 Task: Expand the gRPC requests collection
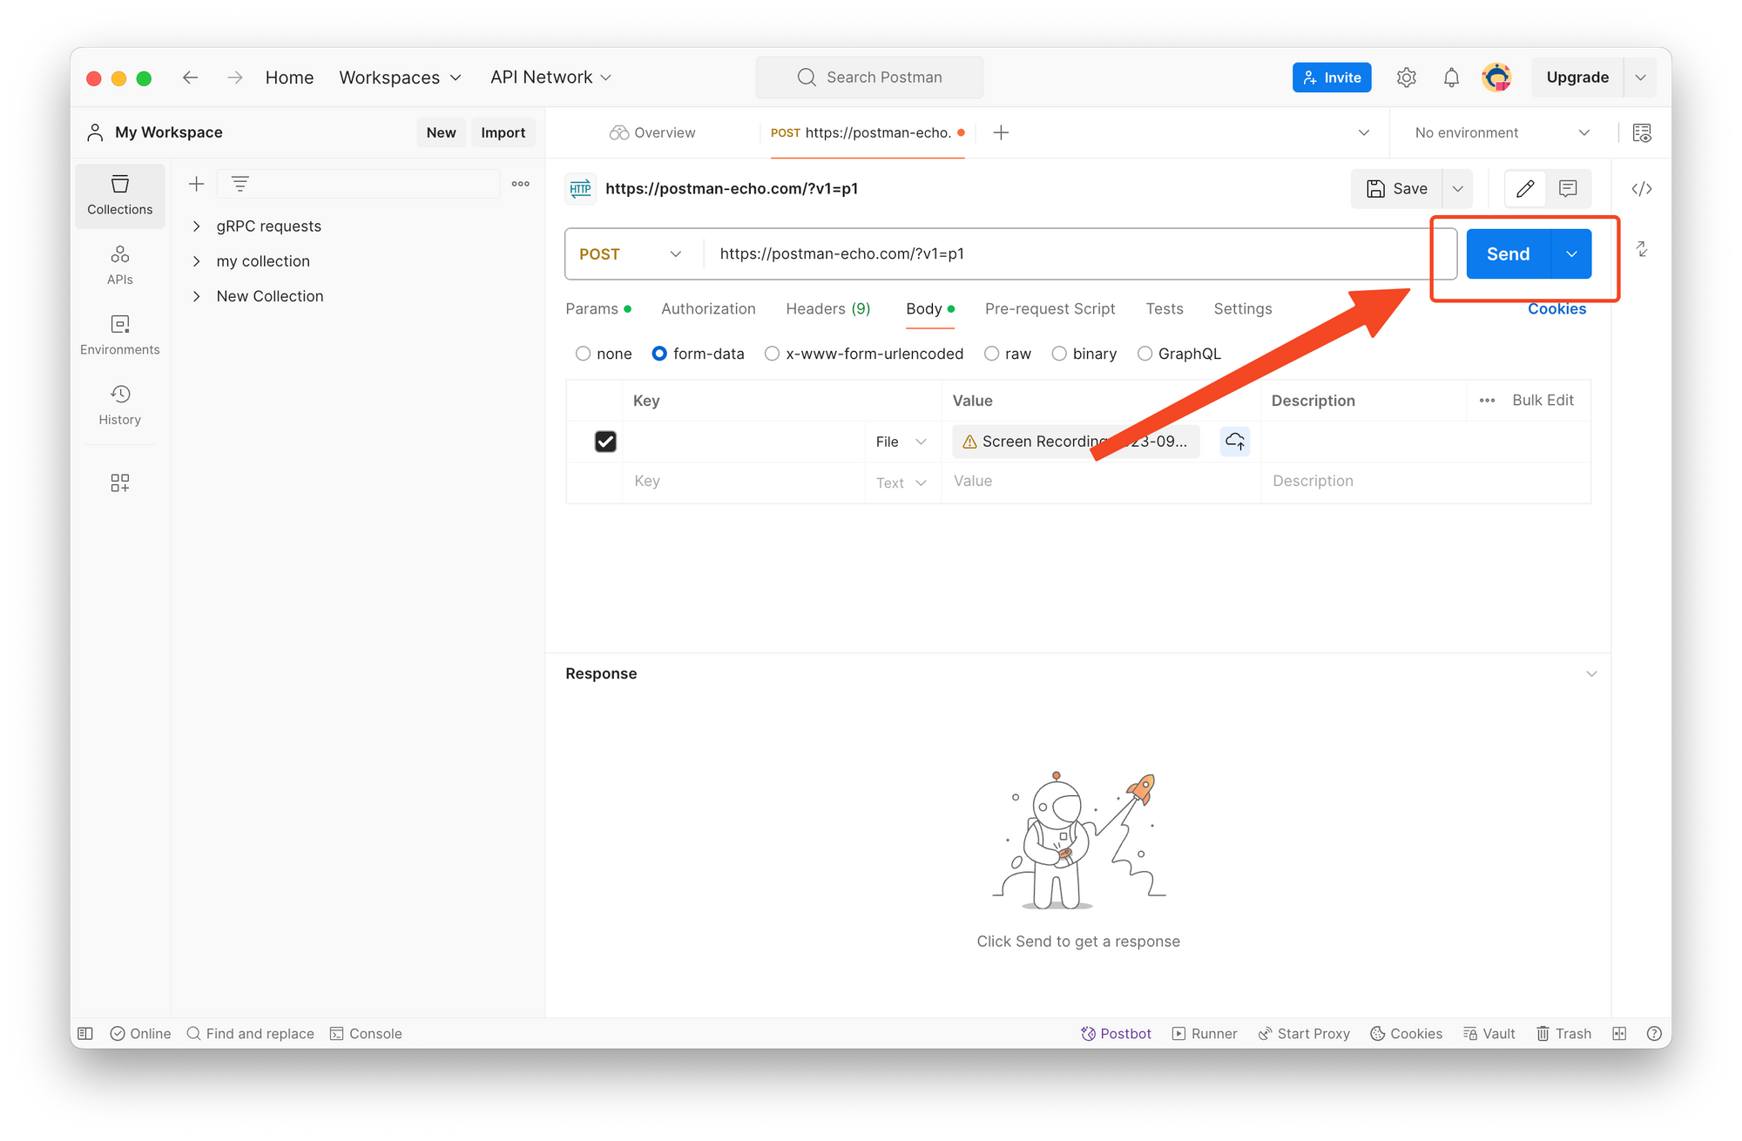(x=197, y=226)
